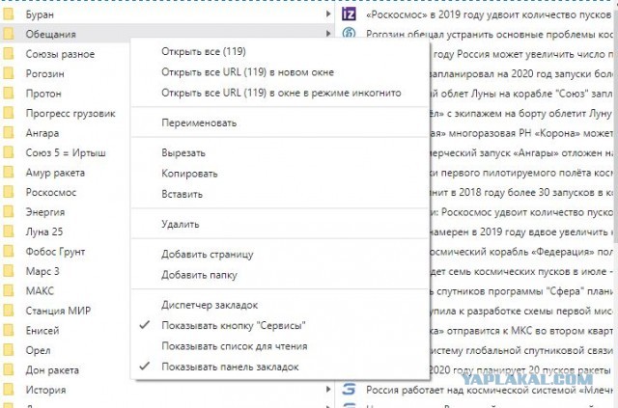The image size is (618, 408).
Task: Click folder icon next to Роскосмос
Action: pos(9,192)
